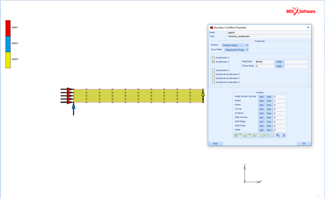Click the Magnitude value input field

[265, 62]
